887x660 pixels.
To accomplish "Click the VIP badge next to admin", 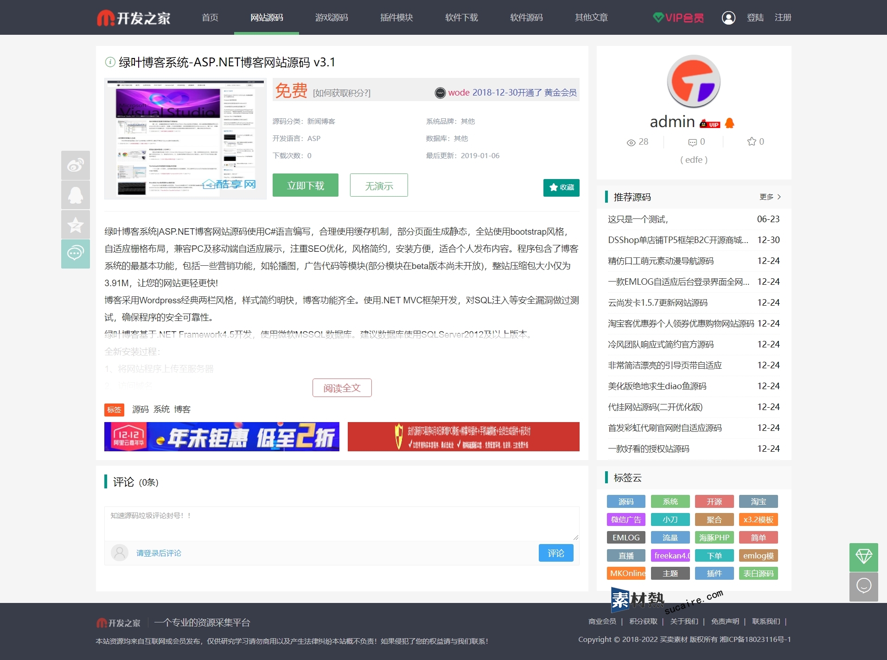I will [x=710, y=123].
